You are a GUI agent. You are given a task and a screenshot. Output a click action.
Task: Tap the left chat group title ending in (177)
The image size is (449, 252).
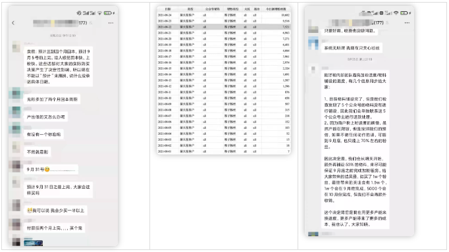(60, 23)
